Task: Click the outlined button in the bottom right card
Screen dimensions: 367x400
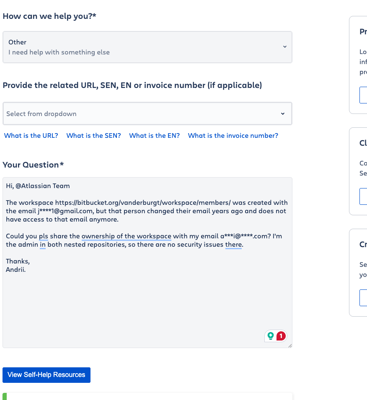Action: tap(363, 298)
